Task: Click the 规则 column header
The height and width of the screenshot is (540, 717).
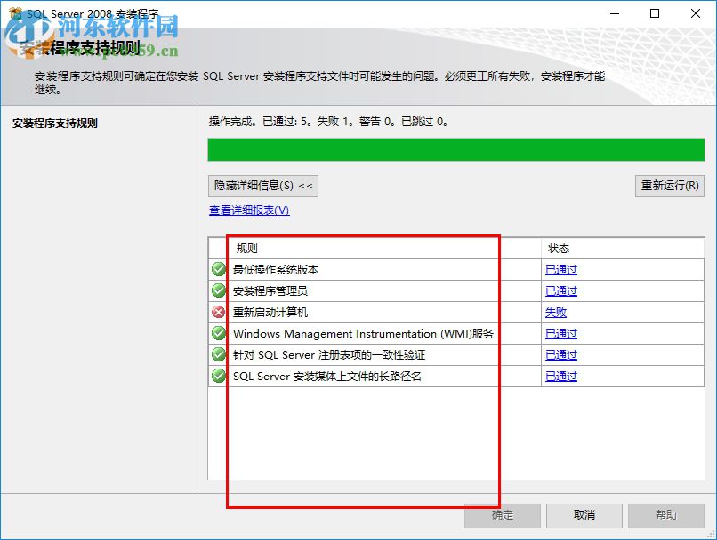Action: point(247,248)
